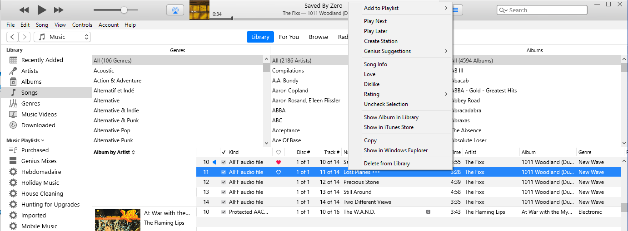Click the Genres list scrollbar thumb
The image size is (628, 231).
pos(266,68)
